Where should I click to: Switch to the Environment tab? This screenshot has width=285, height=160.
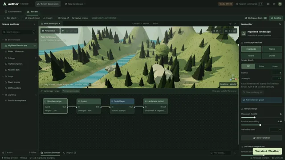tap(13, 12)
